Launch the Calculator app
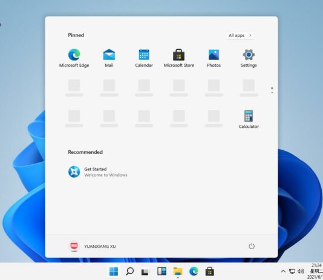This screenshot has width=323, height=280. pyautogui.click(x=249, y=119)
